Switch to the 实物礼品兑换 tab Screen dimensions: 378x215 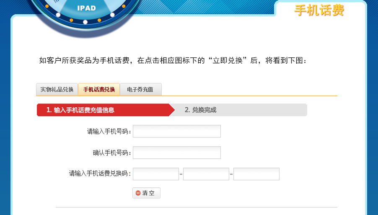(x=57, y=89)
